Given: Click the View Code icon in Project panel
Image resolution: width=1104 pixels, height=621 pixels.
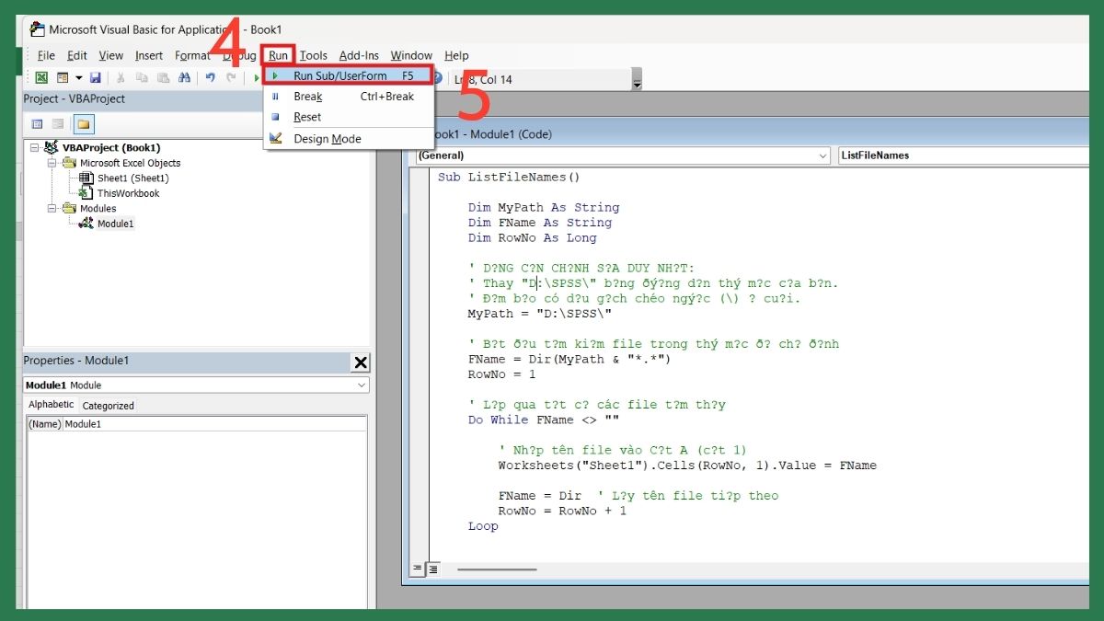Looking at the screenshot, I should (37, 123).
